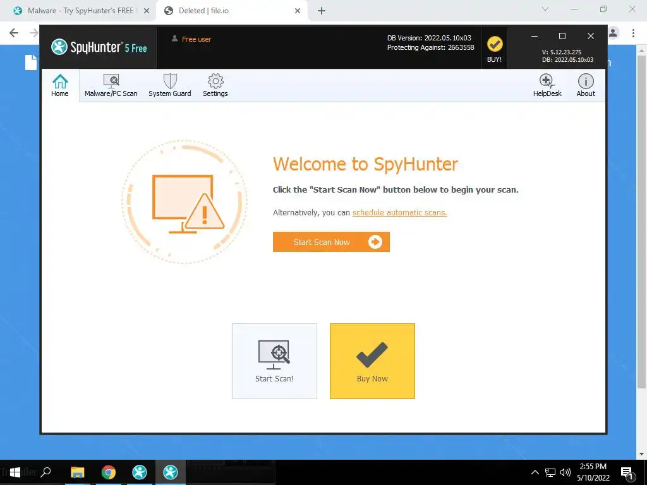The width and height of the screenshot is (647, 485).
Task: Open the Windows Start menu
Action: pos(15,472)
